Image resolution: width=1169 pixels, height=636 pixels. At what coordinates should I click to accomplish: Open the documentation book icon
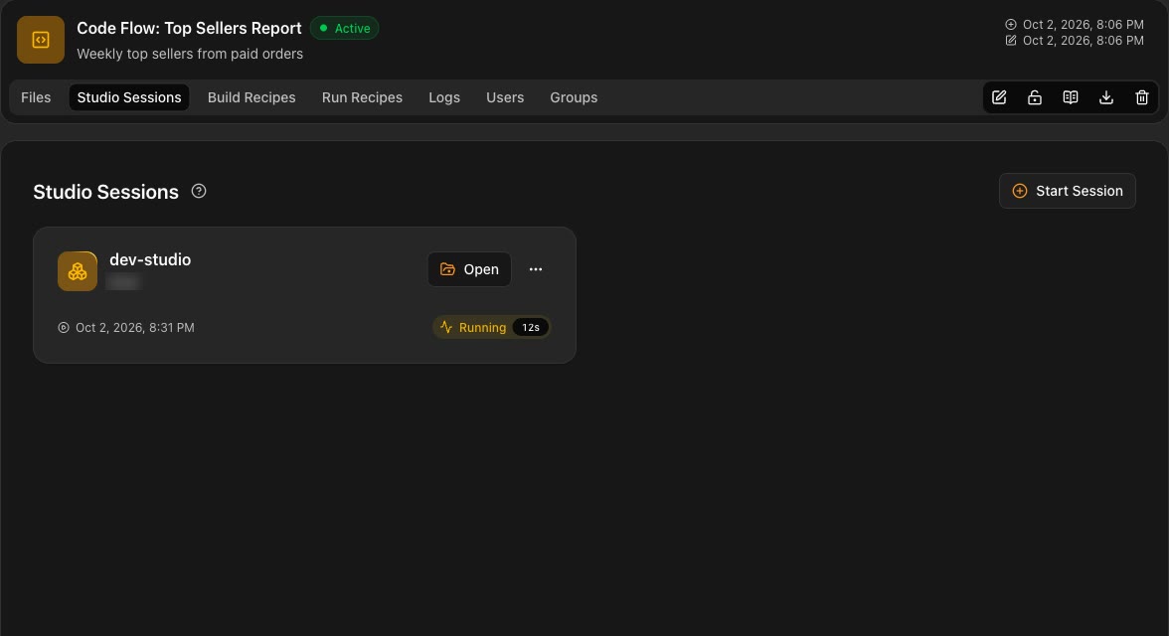[1071, 97]
